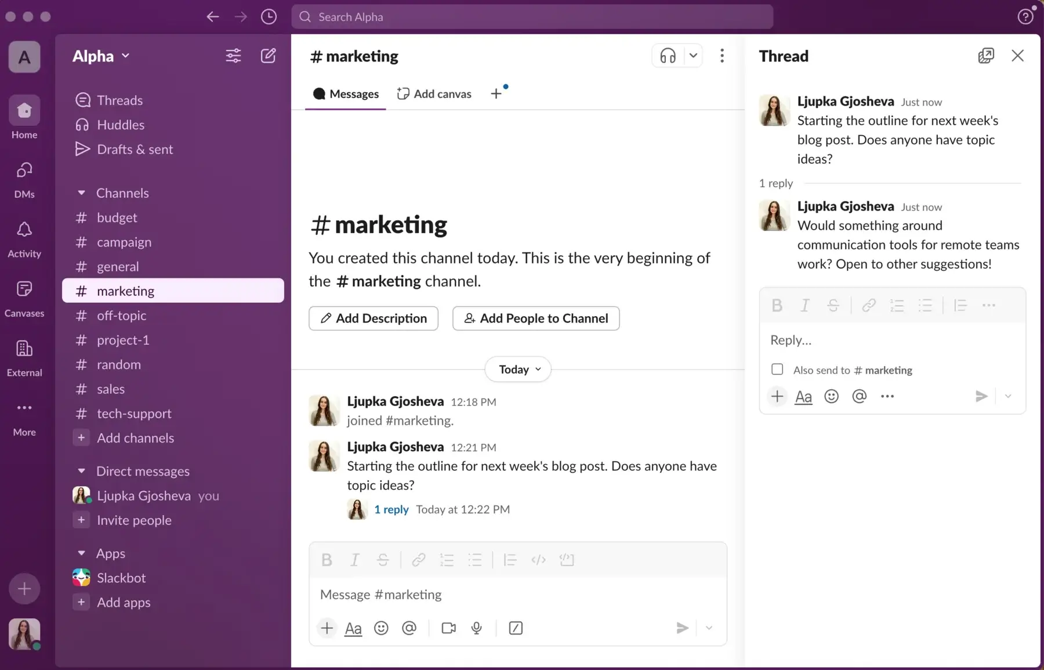Collapse the Apps section
This screenshot has width=1044, height=670.
pos(82,553)
